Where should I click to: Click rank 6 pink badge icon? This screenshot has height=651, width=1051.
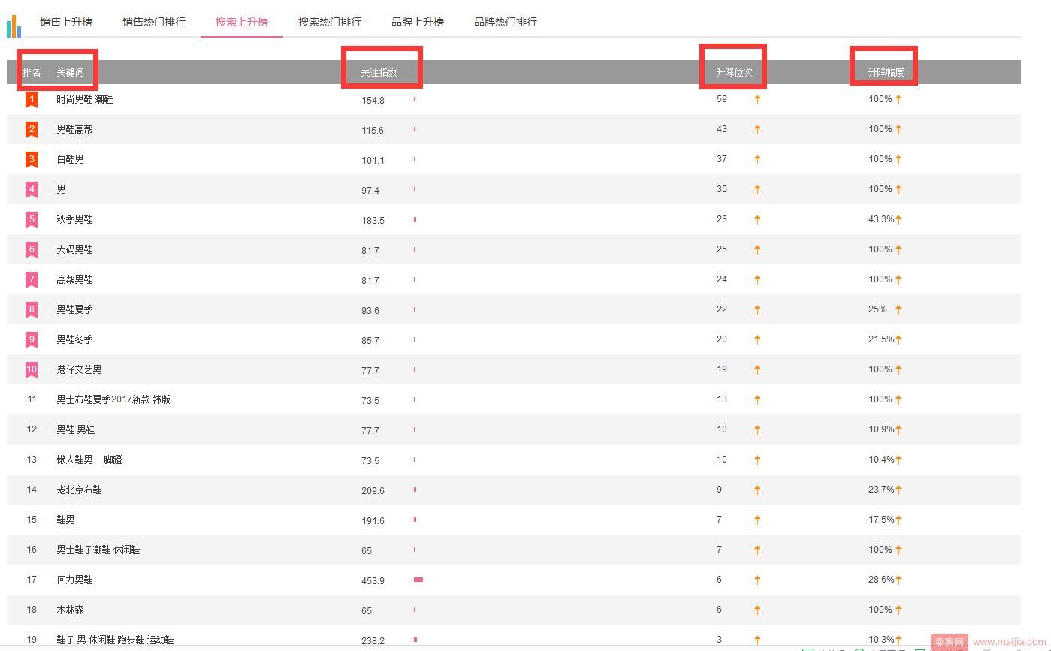pos(32,249)
